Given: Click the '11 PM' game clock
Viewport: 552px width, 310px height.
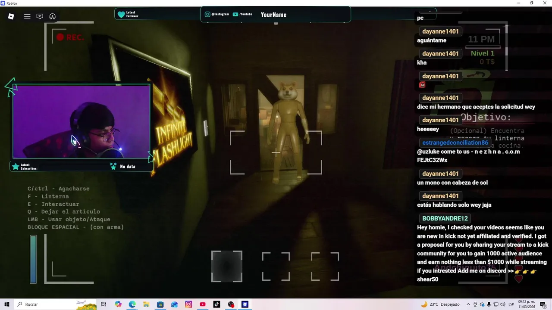Looking at the screenshot, I should [x=481, y=39].
